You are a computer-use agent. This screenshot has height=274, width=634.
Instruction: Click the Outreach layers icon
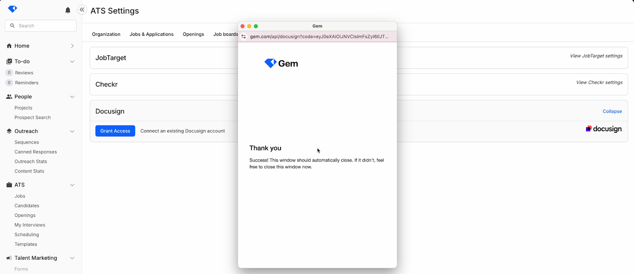[x=9, y=131]
